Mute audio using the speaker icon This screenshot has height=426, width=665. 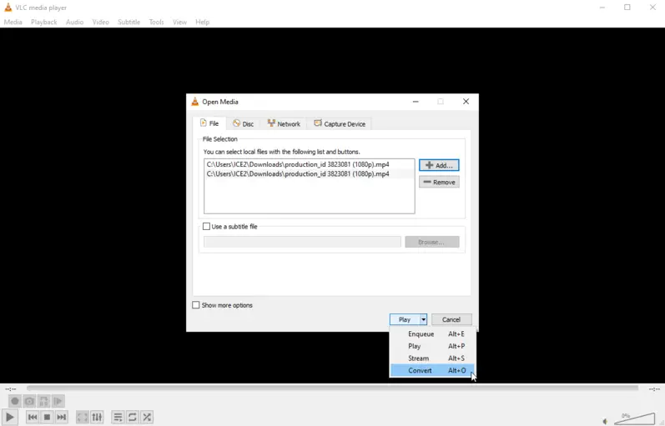click(x=605, y=421)
